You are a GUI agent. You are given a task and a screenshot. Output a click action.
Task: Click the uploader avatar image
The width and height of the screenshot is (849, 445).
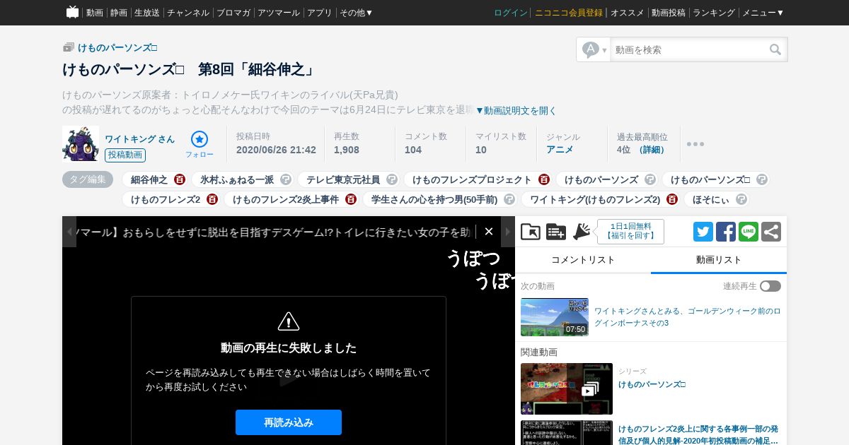81,143
